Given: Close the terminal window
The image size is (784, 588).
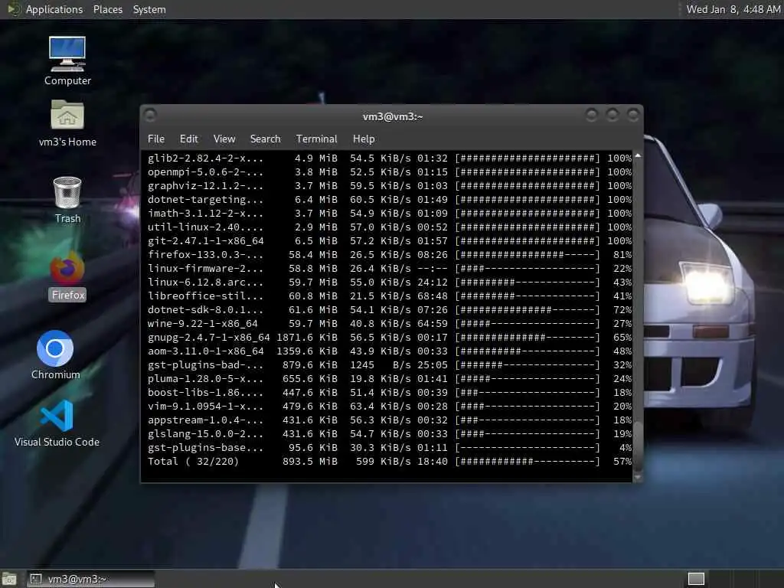Looking at the screenshot, I should point(633,116).
